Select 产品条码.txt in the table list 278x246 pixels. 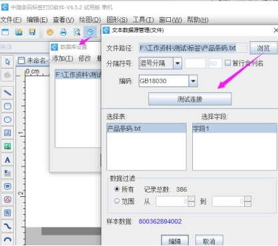pyautogui.click(x=146, y=129)
